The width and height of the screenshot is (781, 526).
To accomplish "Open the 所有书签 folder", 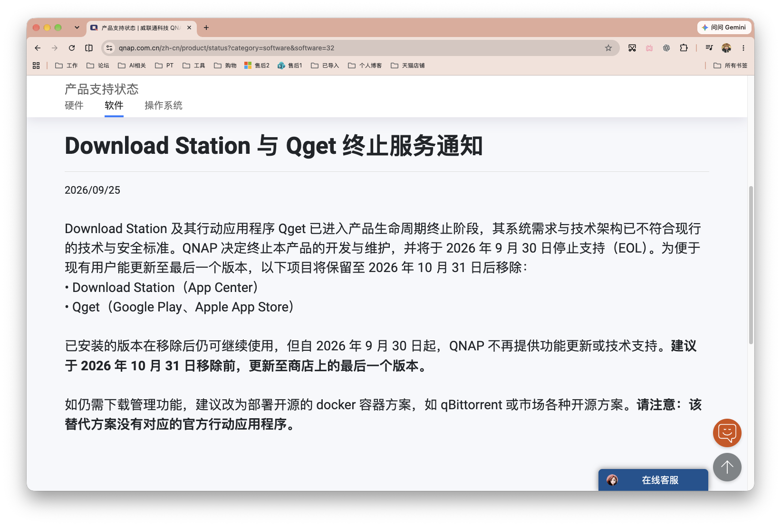I will pyautogui.click(x=731, y=66).
